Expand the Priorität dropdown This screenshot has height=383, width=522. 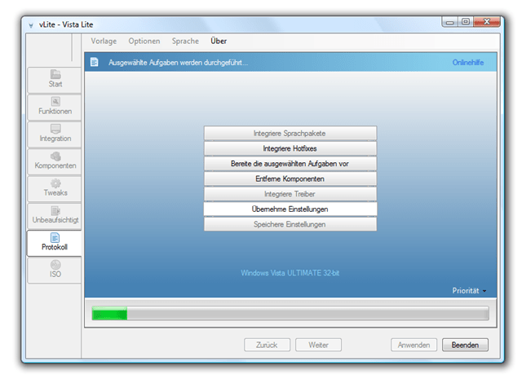point(470,291)
